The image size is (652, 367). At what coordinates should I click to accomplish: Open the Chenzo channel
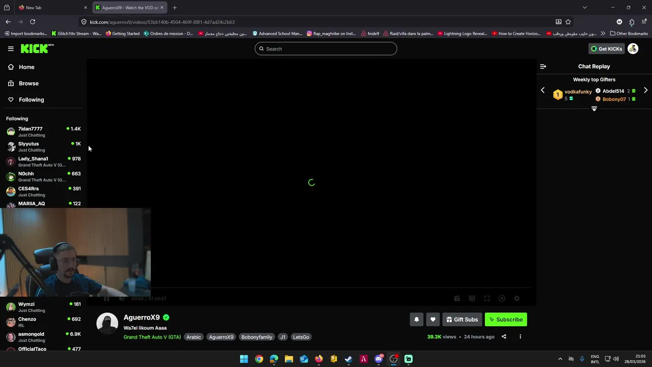43,322
